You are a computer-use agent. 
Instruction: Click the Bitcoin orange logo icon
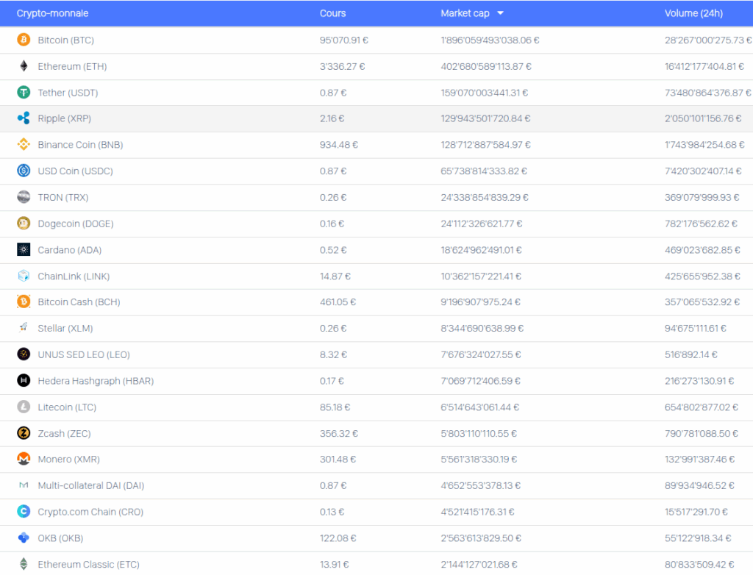[x=24, y=40]
